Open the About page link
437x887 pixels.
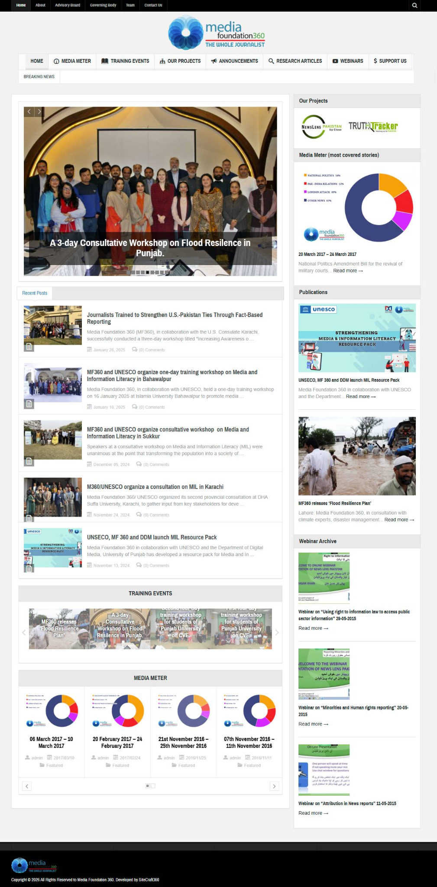40,5
